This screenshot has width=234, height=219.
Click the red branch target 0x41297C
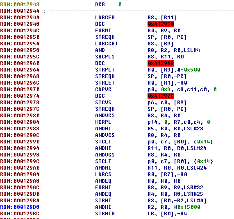[x=161, y=96]
